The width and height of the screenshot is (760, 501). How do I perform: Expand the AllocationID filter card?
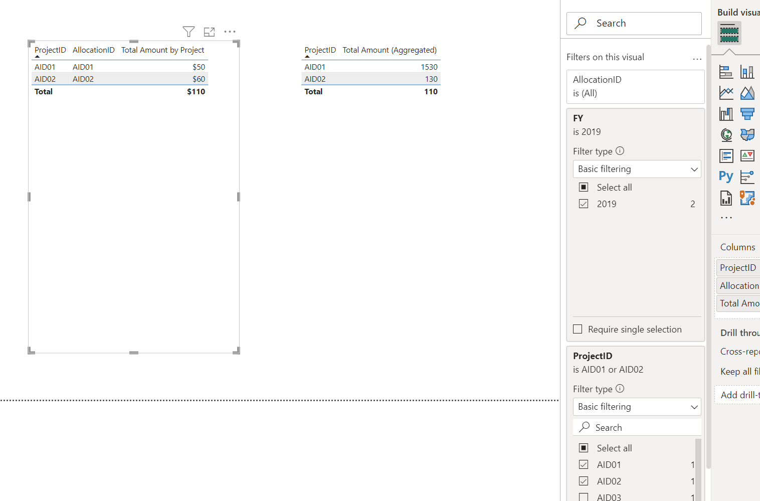pyautogui.click(x=635, y=86)
